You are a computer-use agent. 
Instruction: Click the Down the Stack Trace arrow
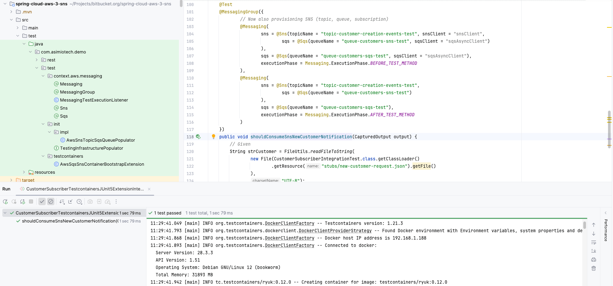coord(594,234)
